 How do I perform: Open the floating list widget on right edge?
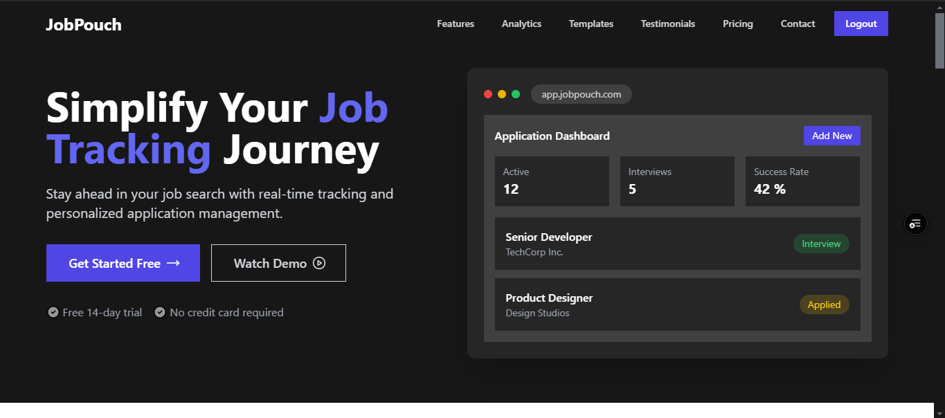coord(915,223)
